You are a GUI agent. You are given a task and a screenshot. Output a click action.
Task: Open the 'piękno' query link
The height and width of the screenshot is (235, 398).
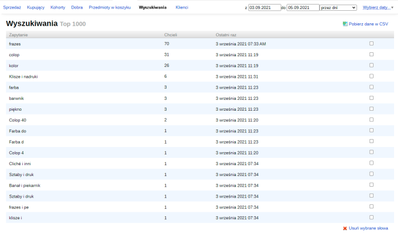pos(16,109)
